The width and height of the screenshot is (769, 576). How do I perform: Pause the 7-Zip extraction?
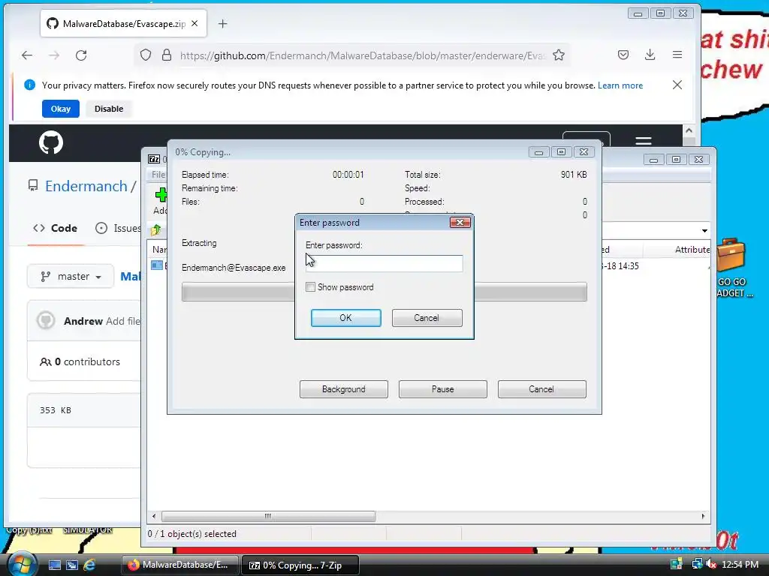[x=443, y=389]
